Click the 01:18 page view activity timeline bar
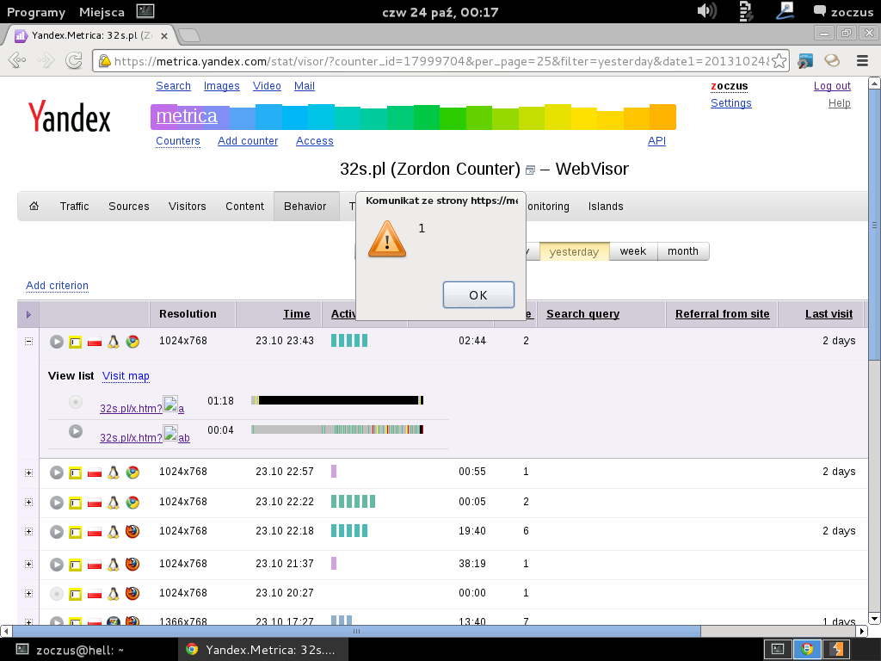Viewport: 881px width, 661px height. 337,400
